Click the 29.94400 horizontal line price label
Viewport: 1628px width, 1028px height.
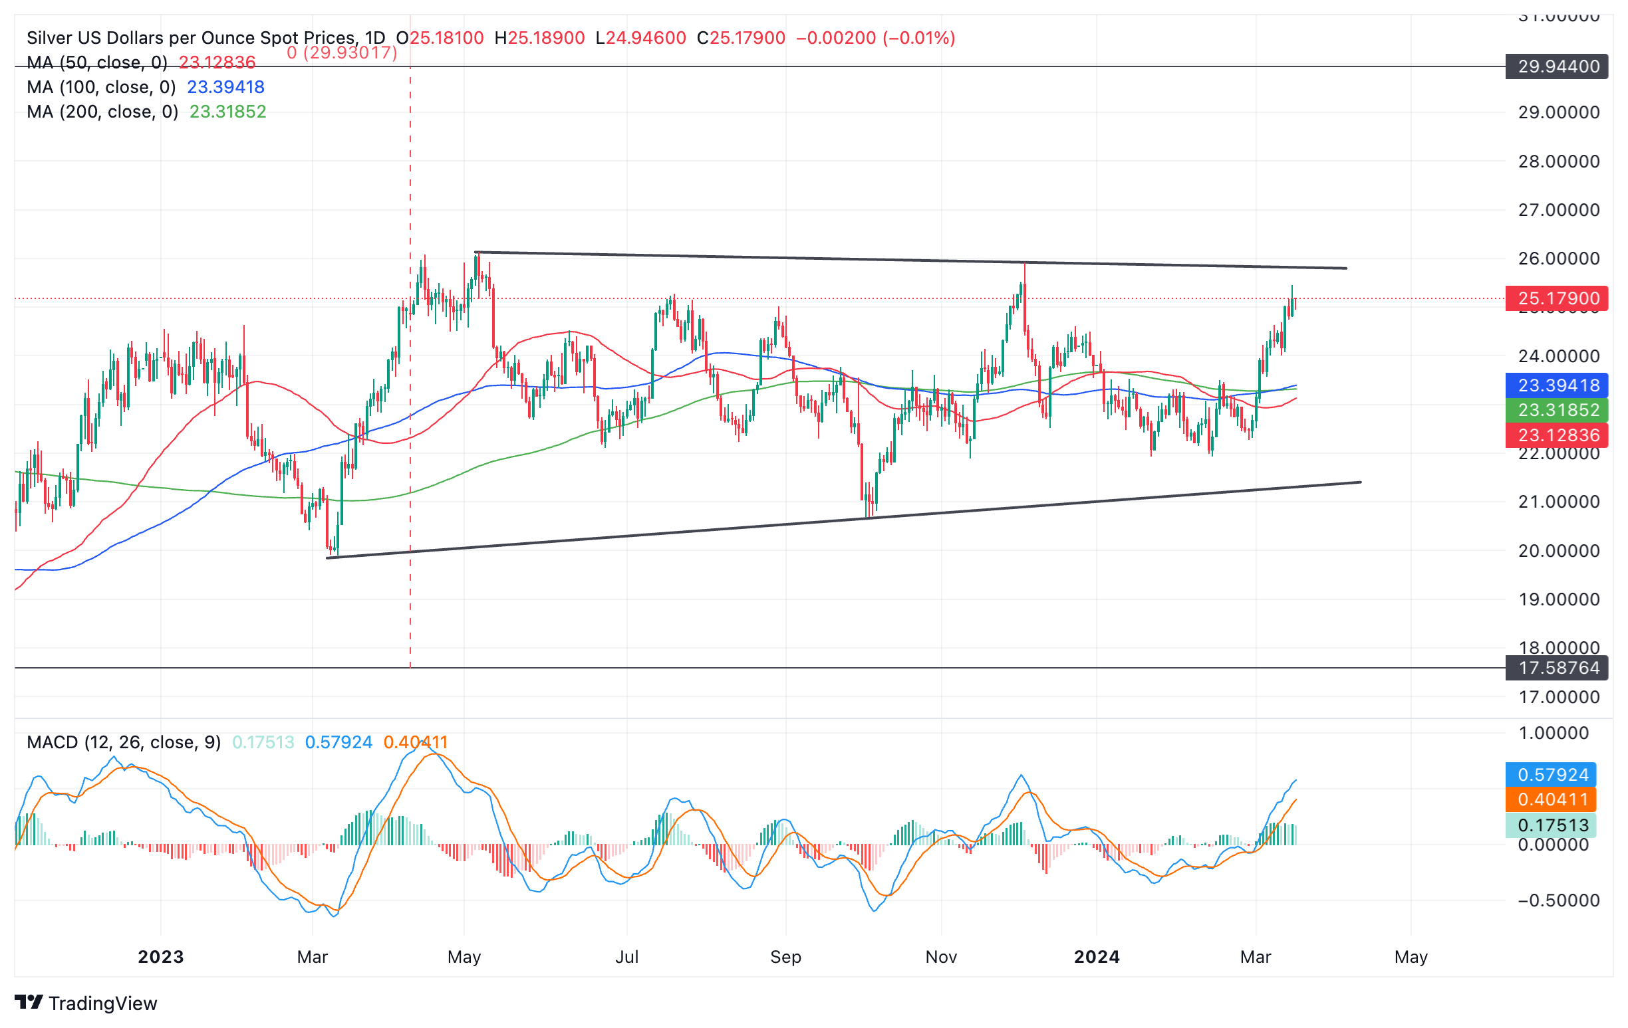pyautogui.click(x=1558, y=66)
